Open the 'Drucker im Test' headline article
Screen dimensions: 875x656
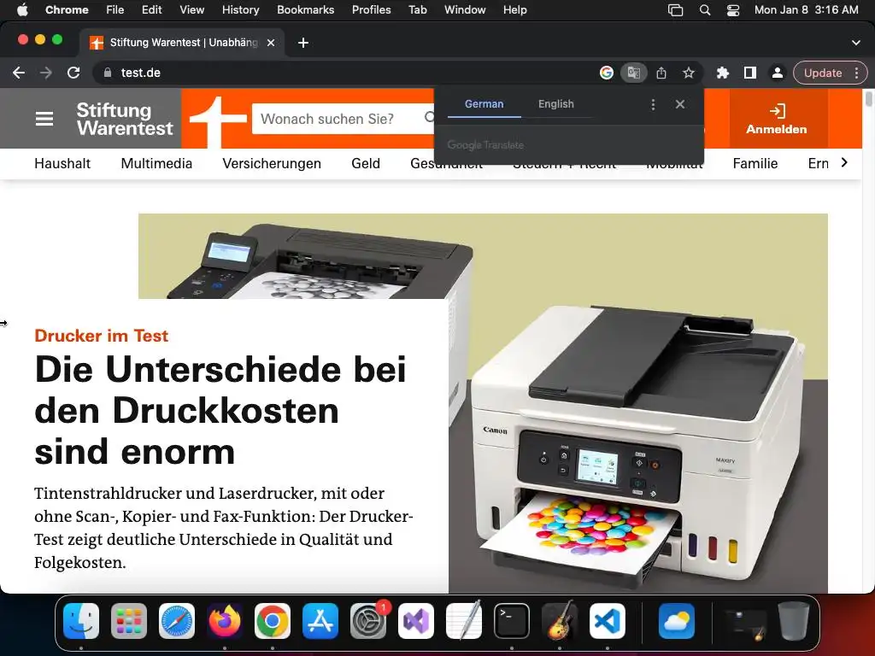pos(220,409)
